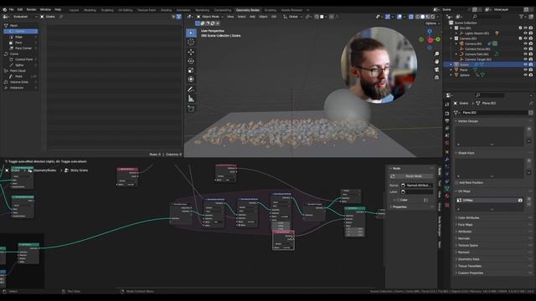536x301 pixels.
Task: Click Sticky Grains breadcrumb in node editor
Action: click(x=79, y=171)
